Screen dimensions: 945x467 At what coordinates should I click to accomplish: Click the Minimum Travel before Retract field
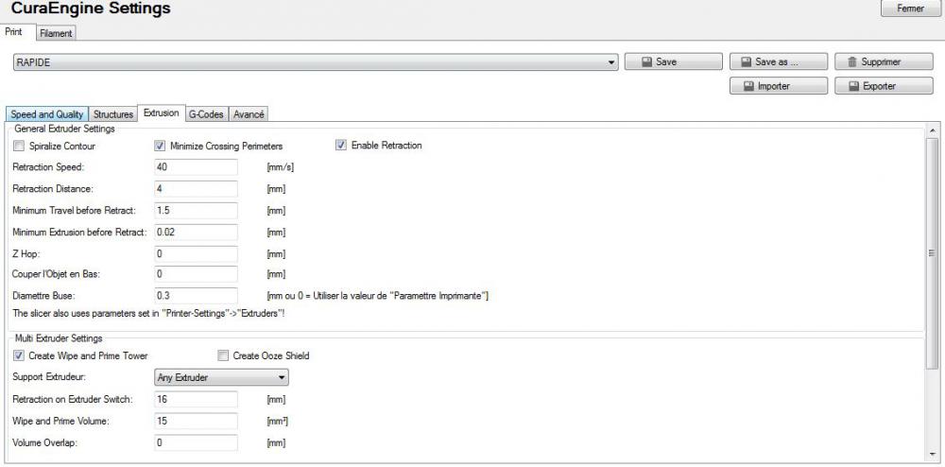pyautogui.click(x=196, y=210)
